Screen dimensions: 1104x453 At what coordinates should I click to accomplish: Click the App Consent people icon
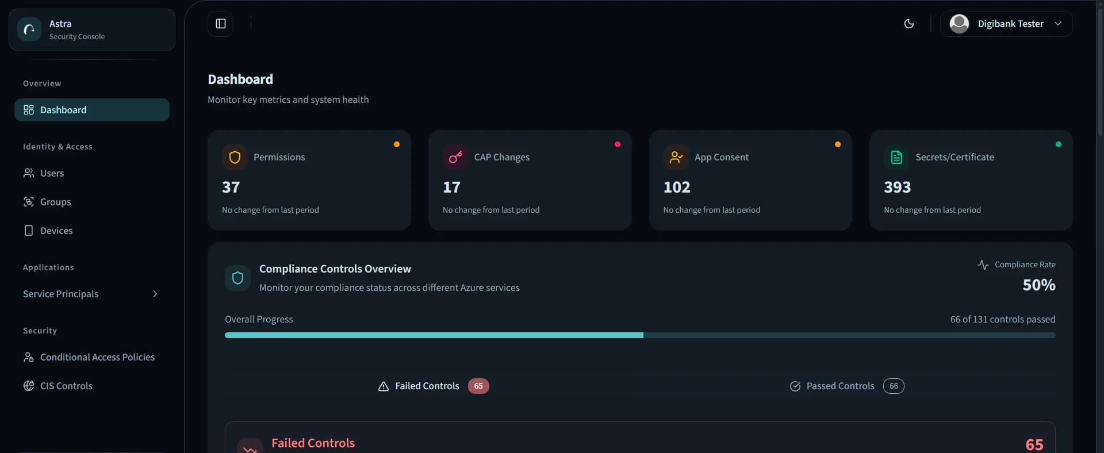pos(676,157)
